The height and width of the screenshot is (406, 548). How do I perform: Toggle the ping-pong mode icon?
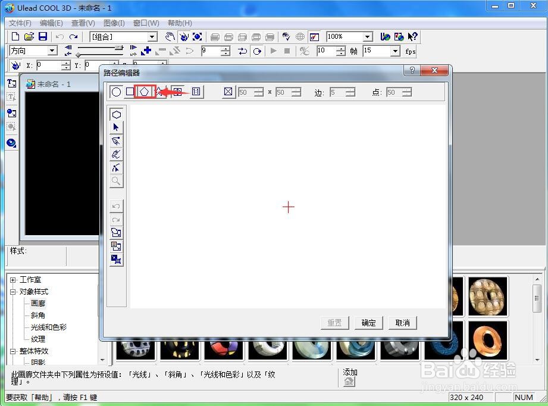point(243,51)
